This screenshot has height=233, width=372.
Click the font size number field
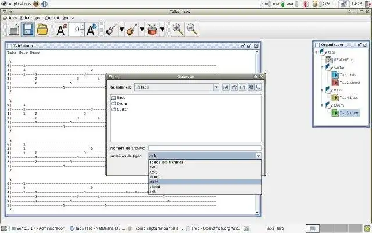75,30
